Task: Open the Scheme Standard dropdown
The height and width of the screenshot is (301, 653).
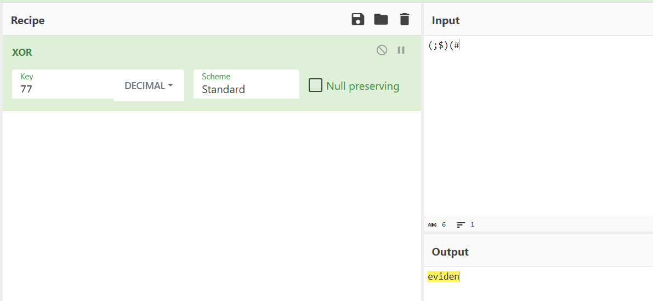Action: click(x=246, y=89)
